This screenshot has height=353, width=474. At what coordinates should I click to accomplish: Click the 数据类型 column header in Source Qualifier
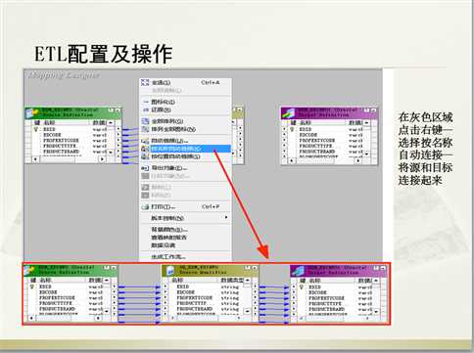[232, 280]
